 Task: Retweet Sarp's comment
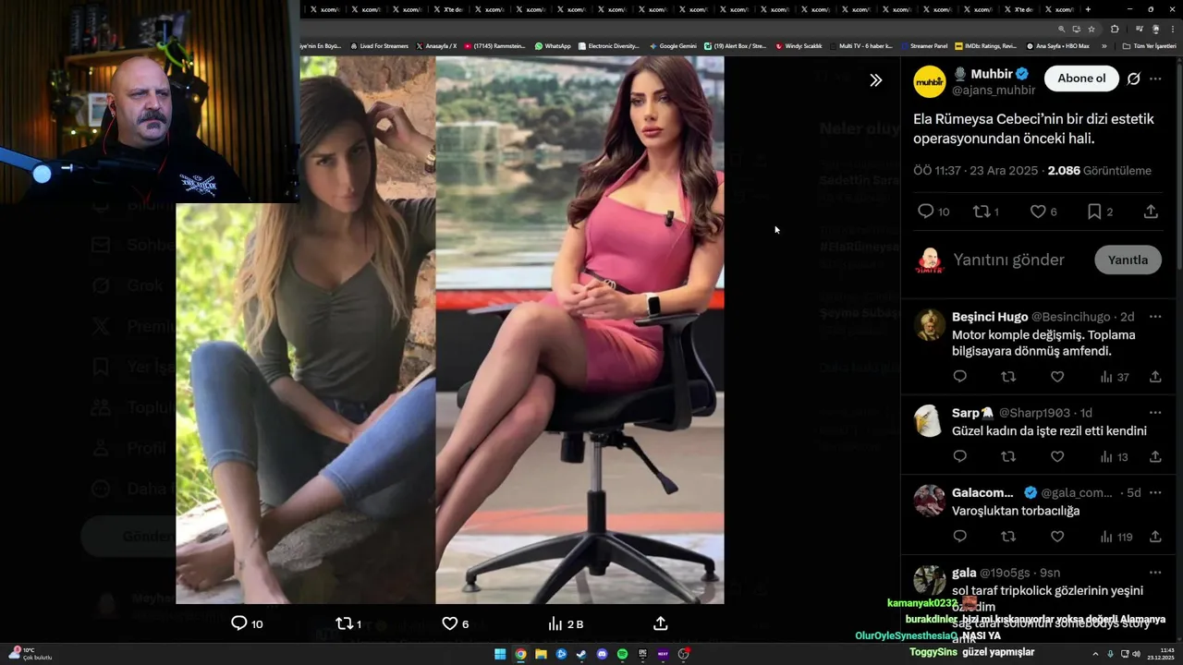click(1008, 456)
